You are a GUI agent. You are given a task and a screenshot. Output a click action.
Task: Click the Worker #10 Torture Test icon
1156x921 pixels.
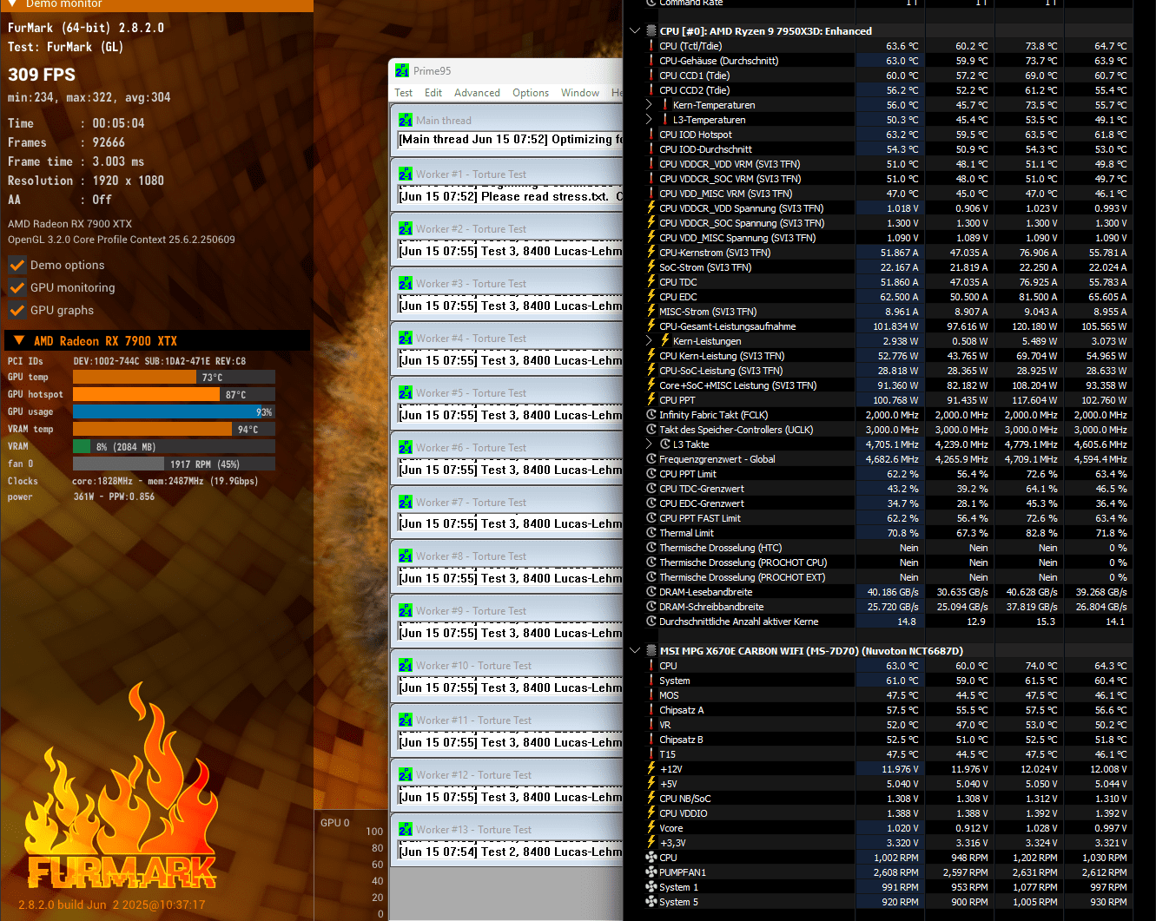pyautogui.click(x=406, y=666)
